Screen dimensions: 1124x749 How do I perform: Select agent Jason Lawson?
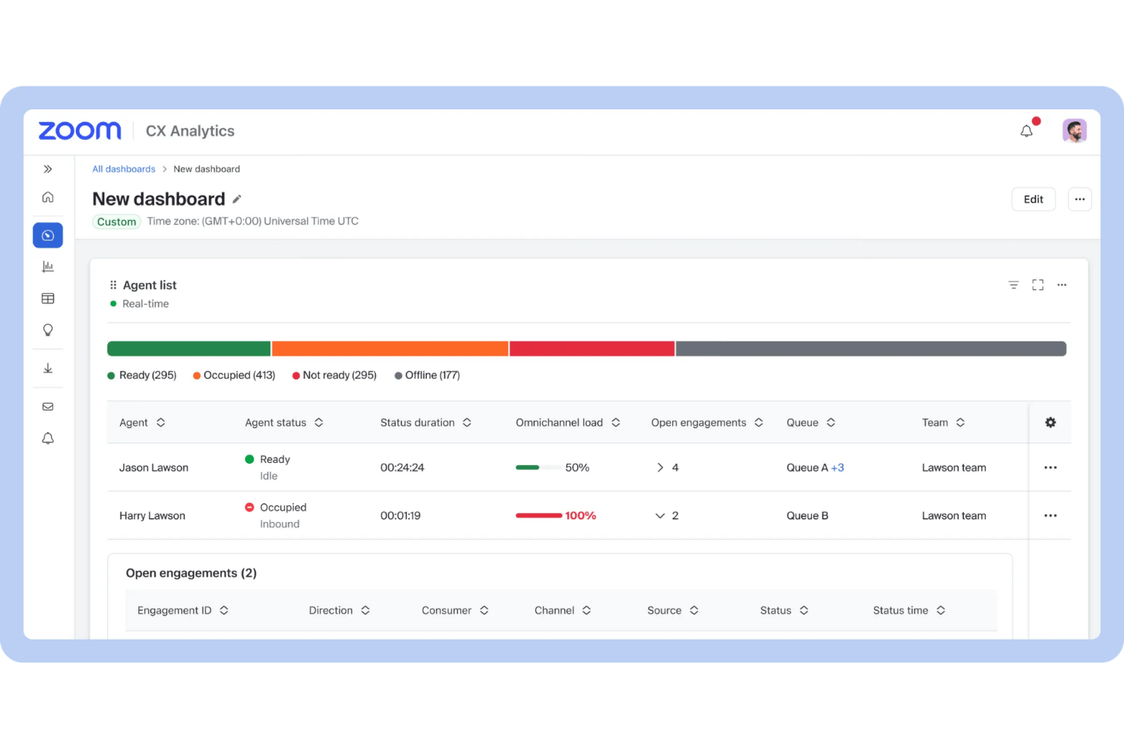[153, 467]
